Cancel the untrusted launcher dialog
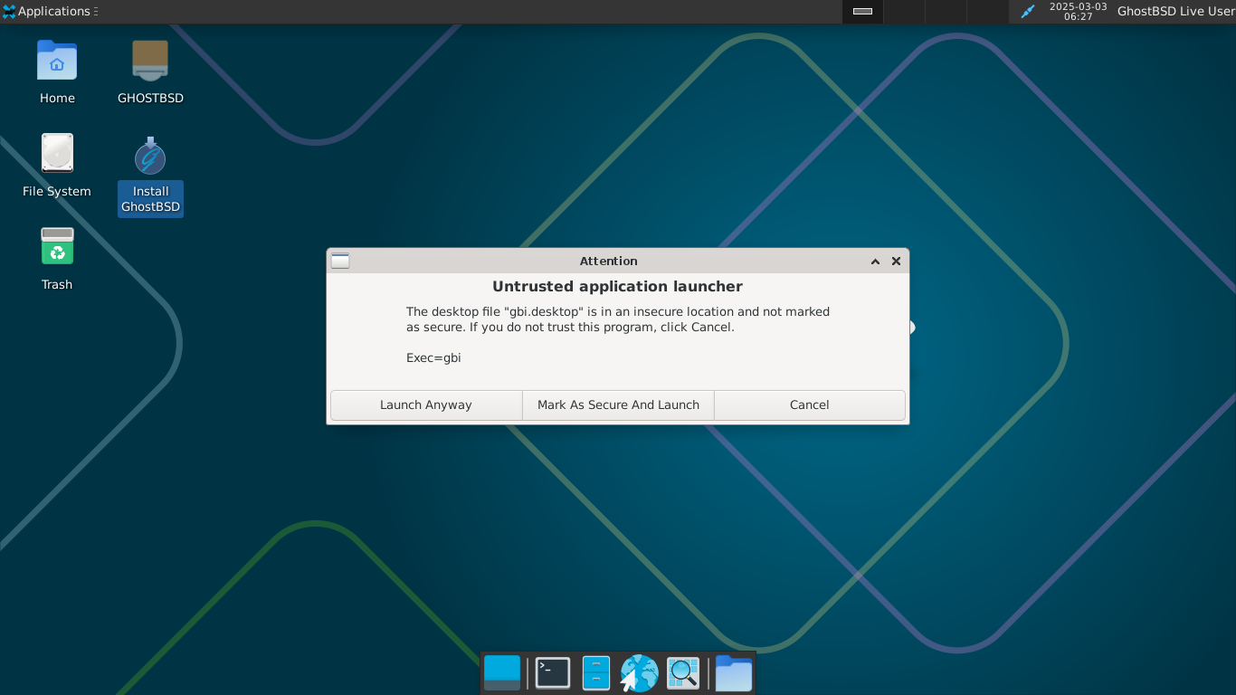This screenshot has width=1236, height=695. click(x=810, y=405)
